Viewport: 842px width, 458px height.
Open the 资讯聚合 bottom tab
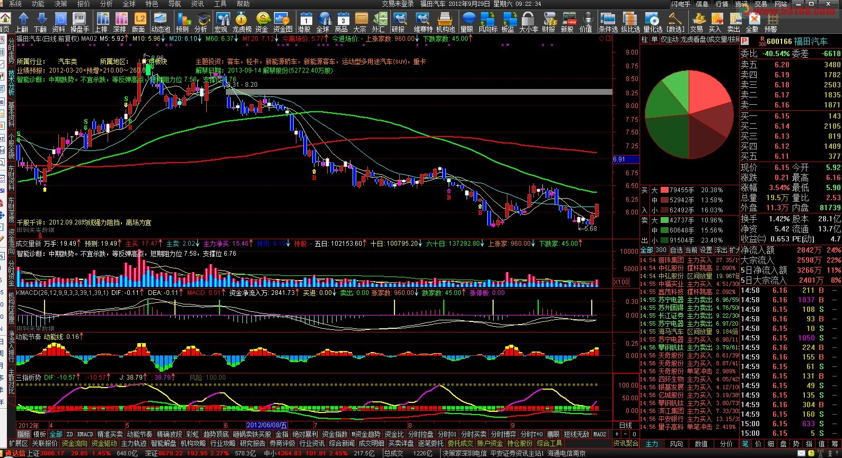pyautogui.click(x=626, y=443)
